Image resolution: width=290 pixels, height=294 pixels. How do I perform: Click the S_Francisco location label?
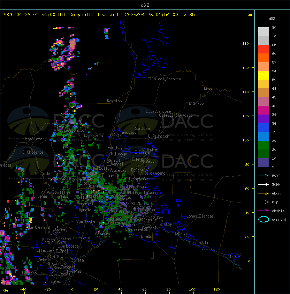[125, 132]
